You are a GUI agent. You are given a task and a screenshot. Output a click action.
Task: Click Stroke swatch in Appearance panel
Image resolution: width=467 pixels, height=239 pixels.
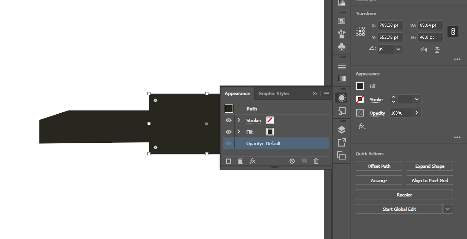[x=270, y=120]
